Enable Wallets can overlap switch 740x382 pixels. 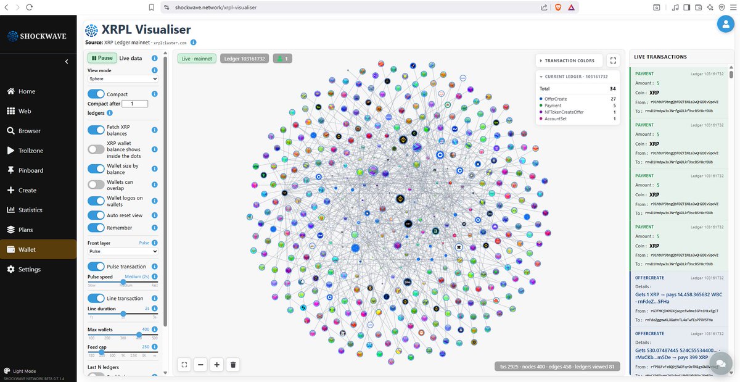96,185
